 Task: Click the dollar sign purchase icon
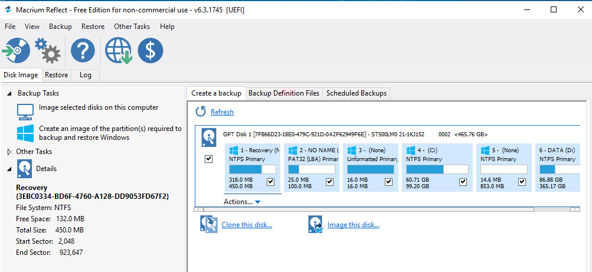(x=151, y=51)
